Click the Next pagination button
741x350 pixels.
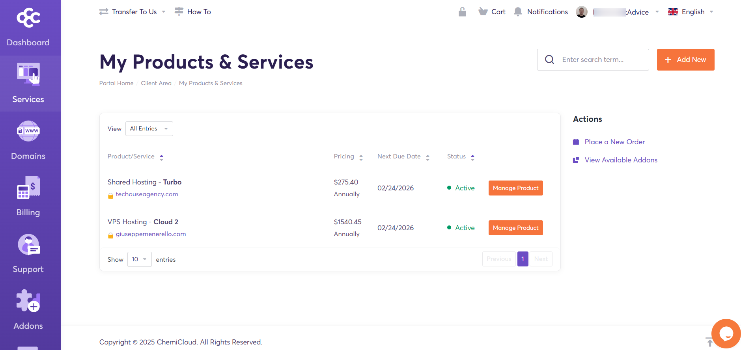[541, 259]
